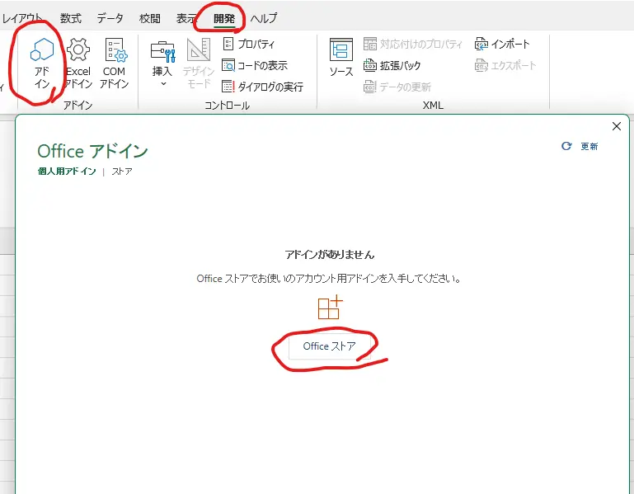Open the XML ソース pane button
Screen dimensions: 634x494
pos(340,58)
